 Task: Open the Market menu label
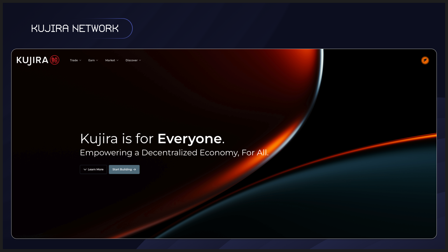point(110,60)
